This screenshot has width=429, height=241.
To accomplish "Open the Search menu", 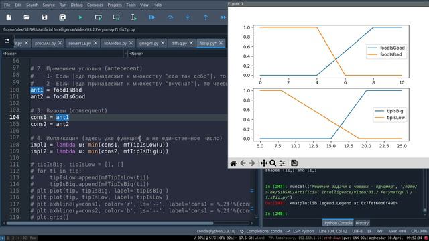I will (32, 5).
